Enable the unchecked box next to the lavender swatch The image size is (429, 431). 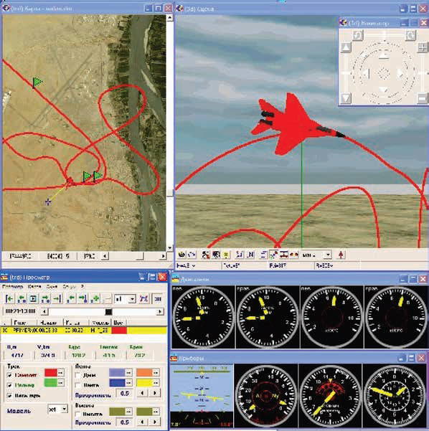coord(78,375)
